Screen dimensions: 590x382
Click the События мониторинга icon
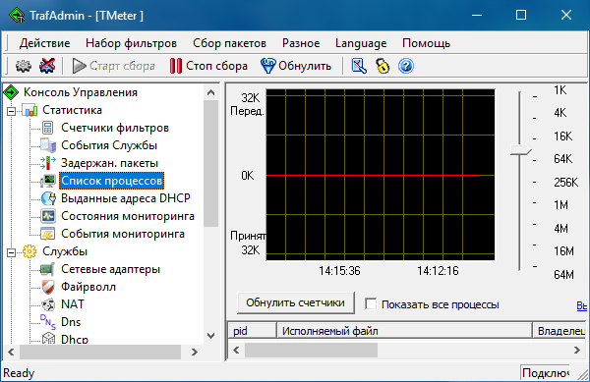coord(48,234)
